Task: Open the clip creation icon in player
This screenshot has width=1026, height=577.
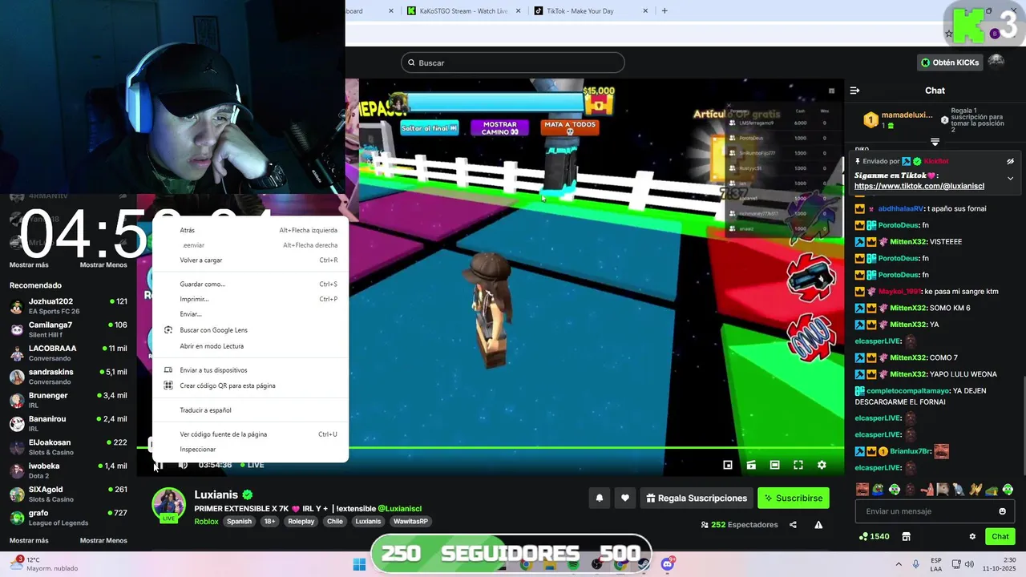Action: coord(751,465)
